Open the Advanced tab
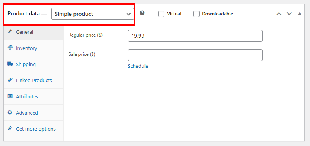This screenshot has width=310, height=146. (x=34, y=113)
